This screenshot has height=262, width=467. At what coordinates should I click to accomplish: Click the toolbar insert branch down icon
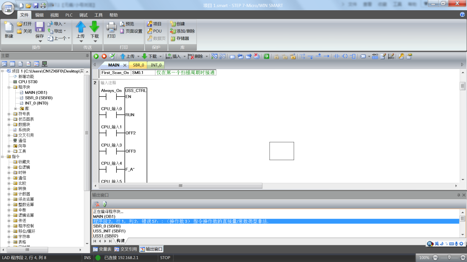coord(310,56)
